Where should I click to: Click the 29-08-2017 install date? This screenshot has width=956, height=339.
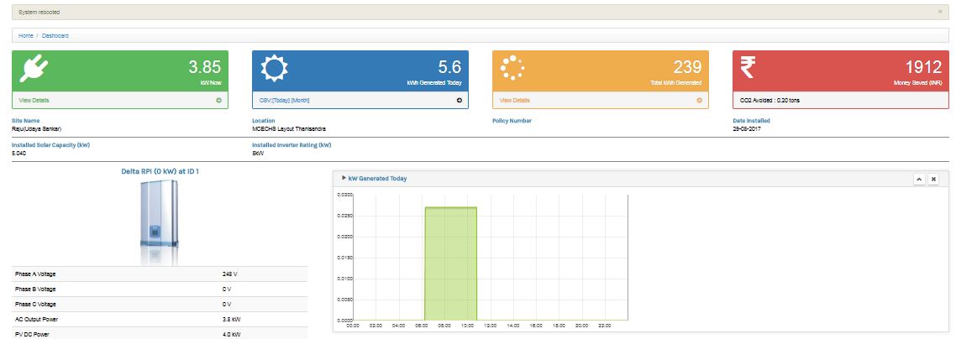click(747, 129)
